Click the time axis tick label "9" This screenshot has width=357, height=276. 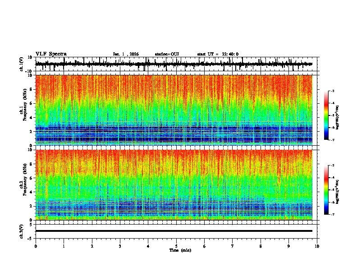coord(288,246)
